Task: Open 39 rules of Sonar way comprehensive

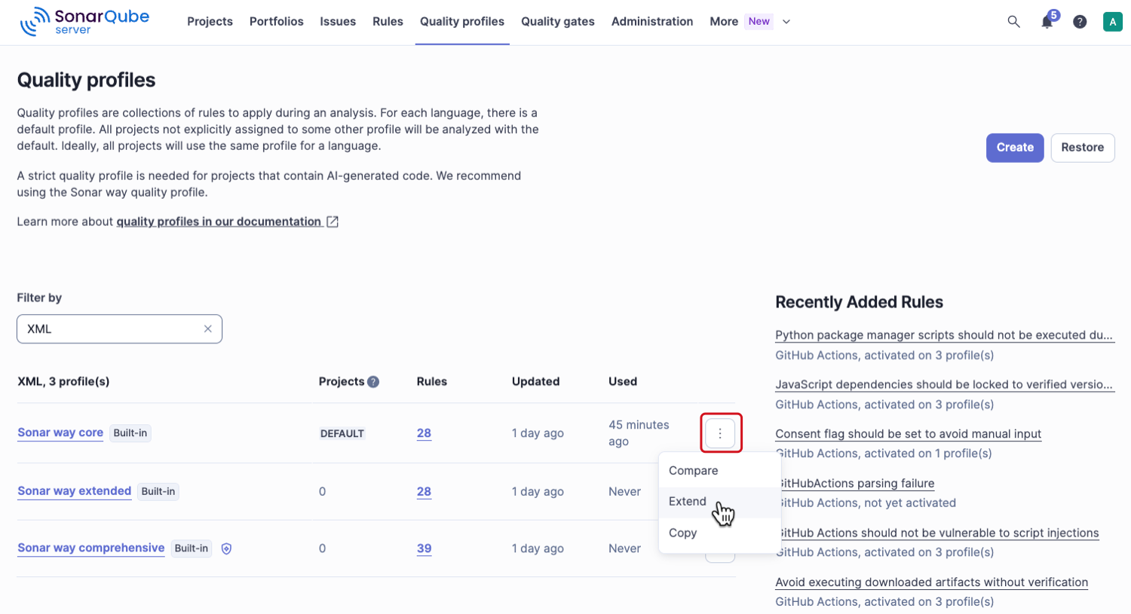Action: tap(425, 548)
